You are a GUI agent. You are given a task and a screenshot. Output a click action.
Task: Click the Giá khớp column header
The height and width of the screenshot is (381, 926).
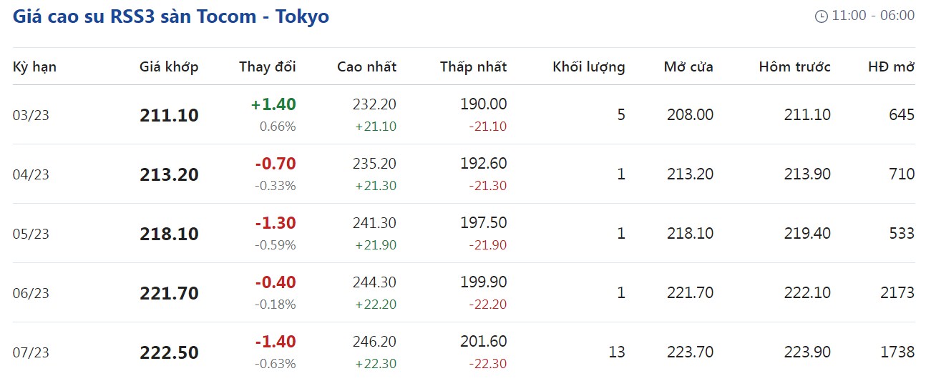pos(169,67)
